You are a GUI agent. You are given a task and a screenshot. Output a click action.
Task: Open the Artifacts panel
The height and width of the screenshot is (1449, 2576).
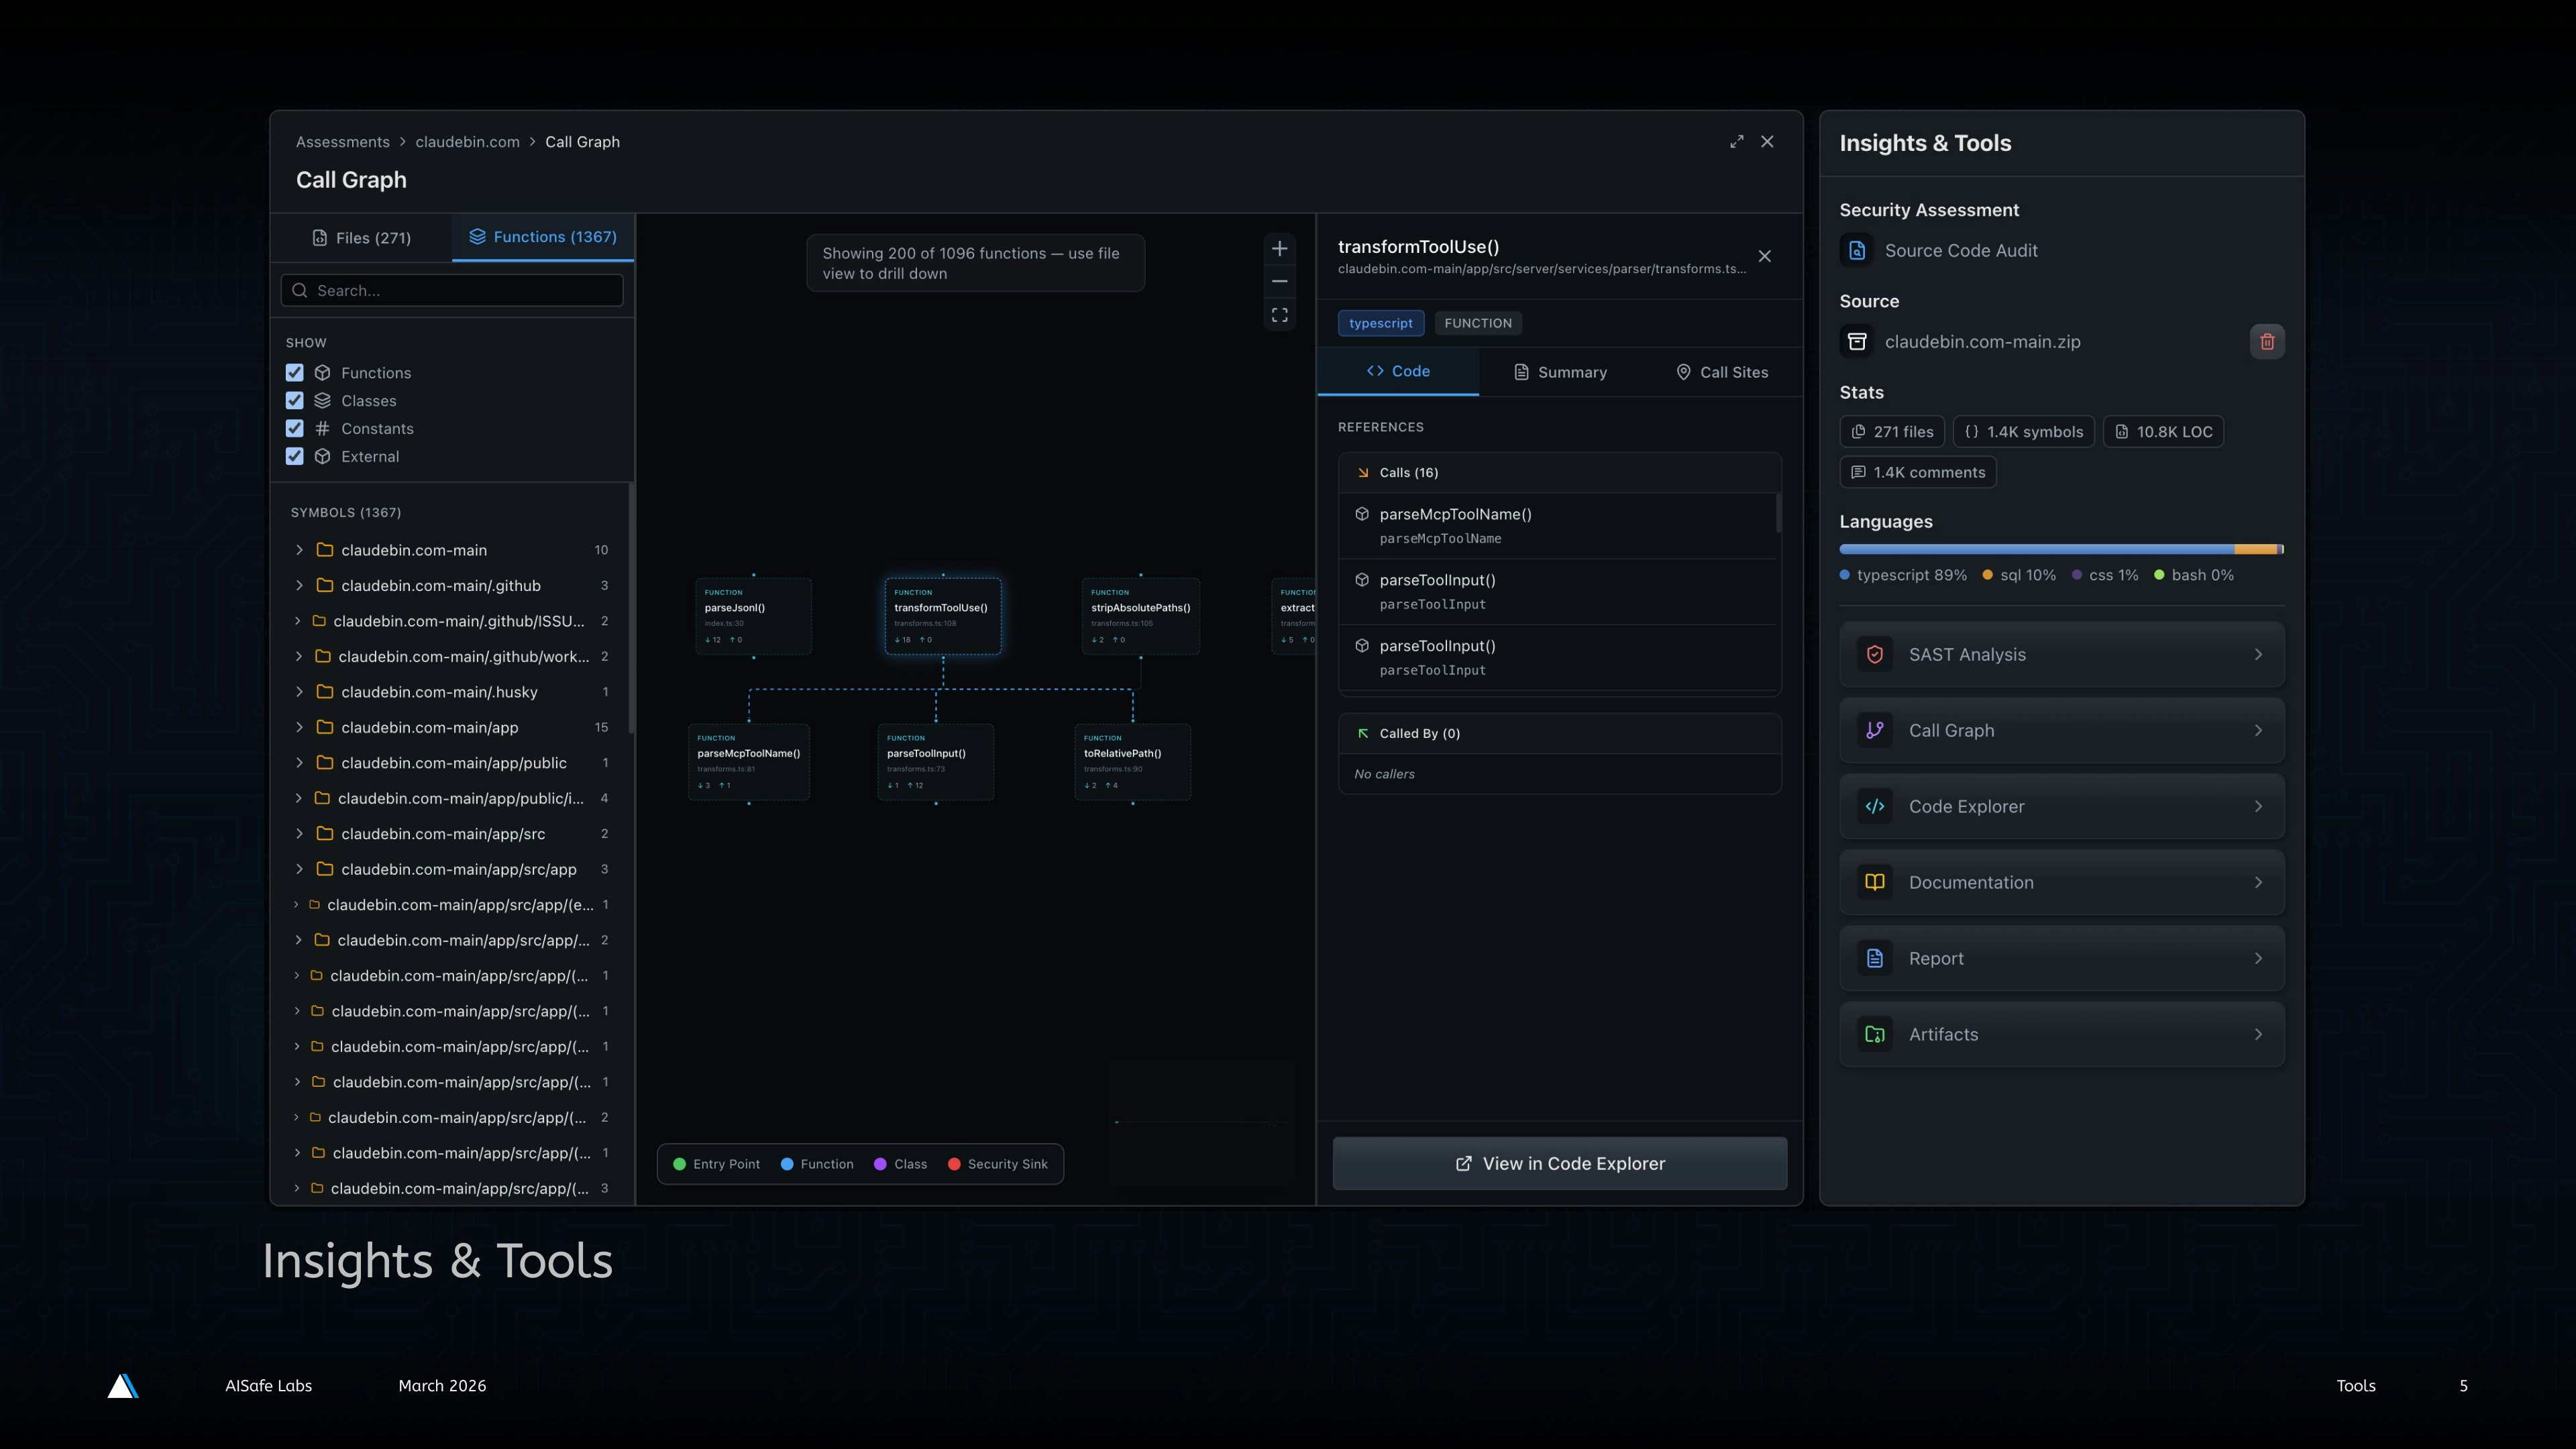point(2061,1034)
